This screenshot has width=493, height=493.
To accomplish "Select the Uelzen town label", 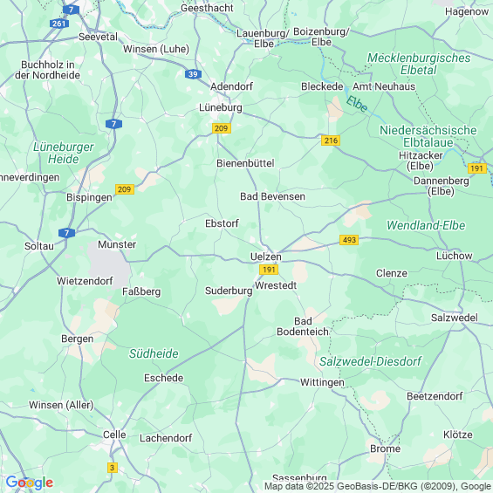I will pyautogui.click(x=265, y=257).
